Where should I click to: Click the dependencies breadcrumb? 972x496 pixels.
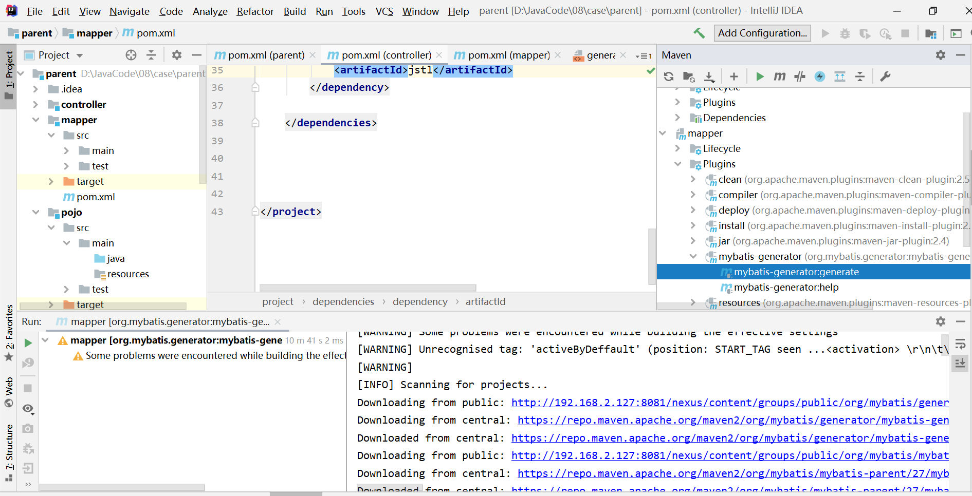(x=343, y=301)
